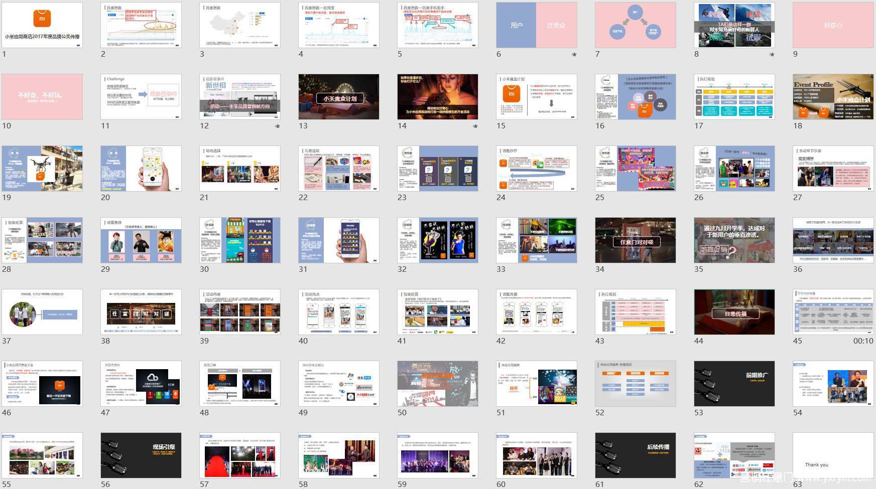Click slide number label 30
Image resolution: width=876 pixels, height=489 pixels.
click(x=204, y=269)
